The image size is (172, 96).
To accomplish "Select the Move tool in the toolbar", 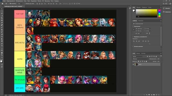I will [x=2, y=9].
